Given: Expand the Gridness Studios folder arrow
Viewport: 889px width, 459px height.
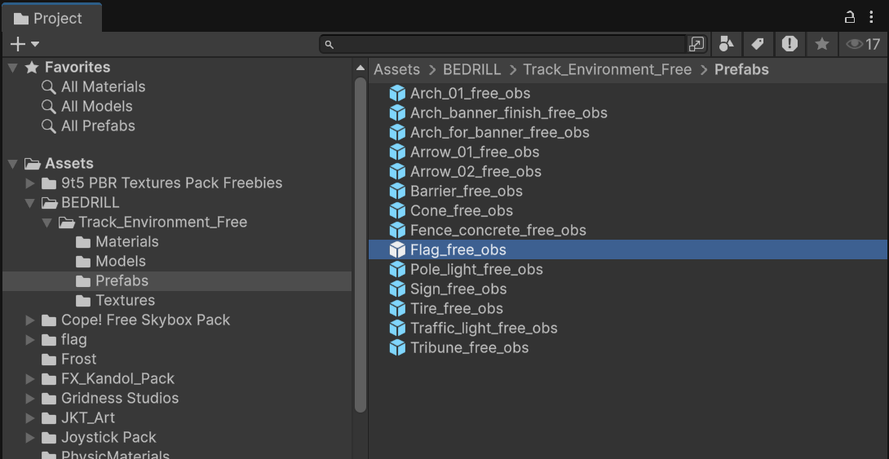Looking at the screenshot, I should 30,399.
